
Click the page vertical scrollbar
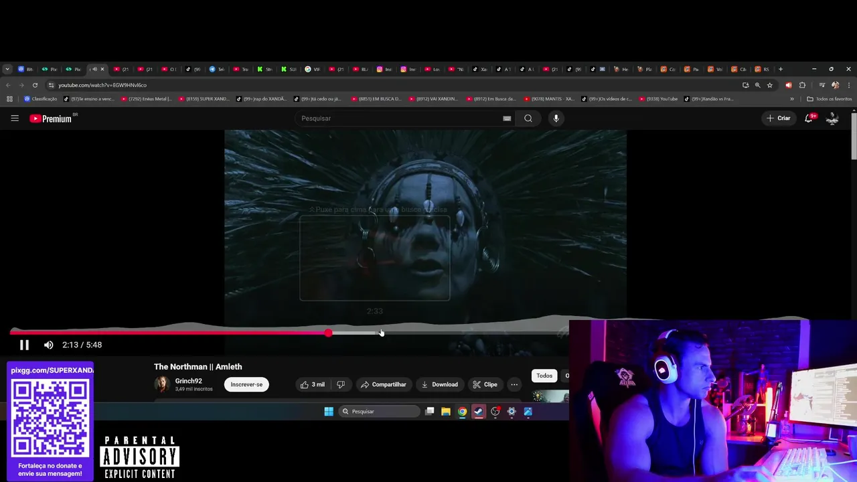click(854, 136)
